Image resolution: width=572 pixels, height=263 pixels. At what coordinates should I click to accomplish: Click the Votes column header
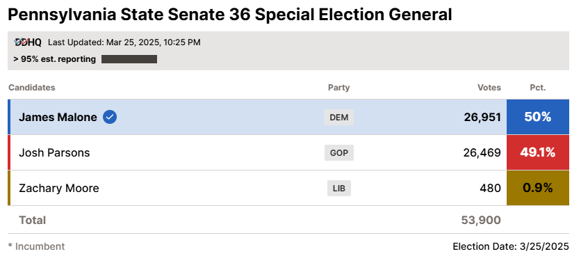tap(489, 88)
